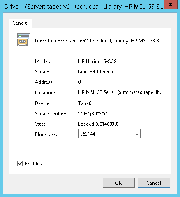
Task: Click the Drive 1 heading beside the icon
Action: click(x=99, y=41)
